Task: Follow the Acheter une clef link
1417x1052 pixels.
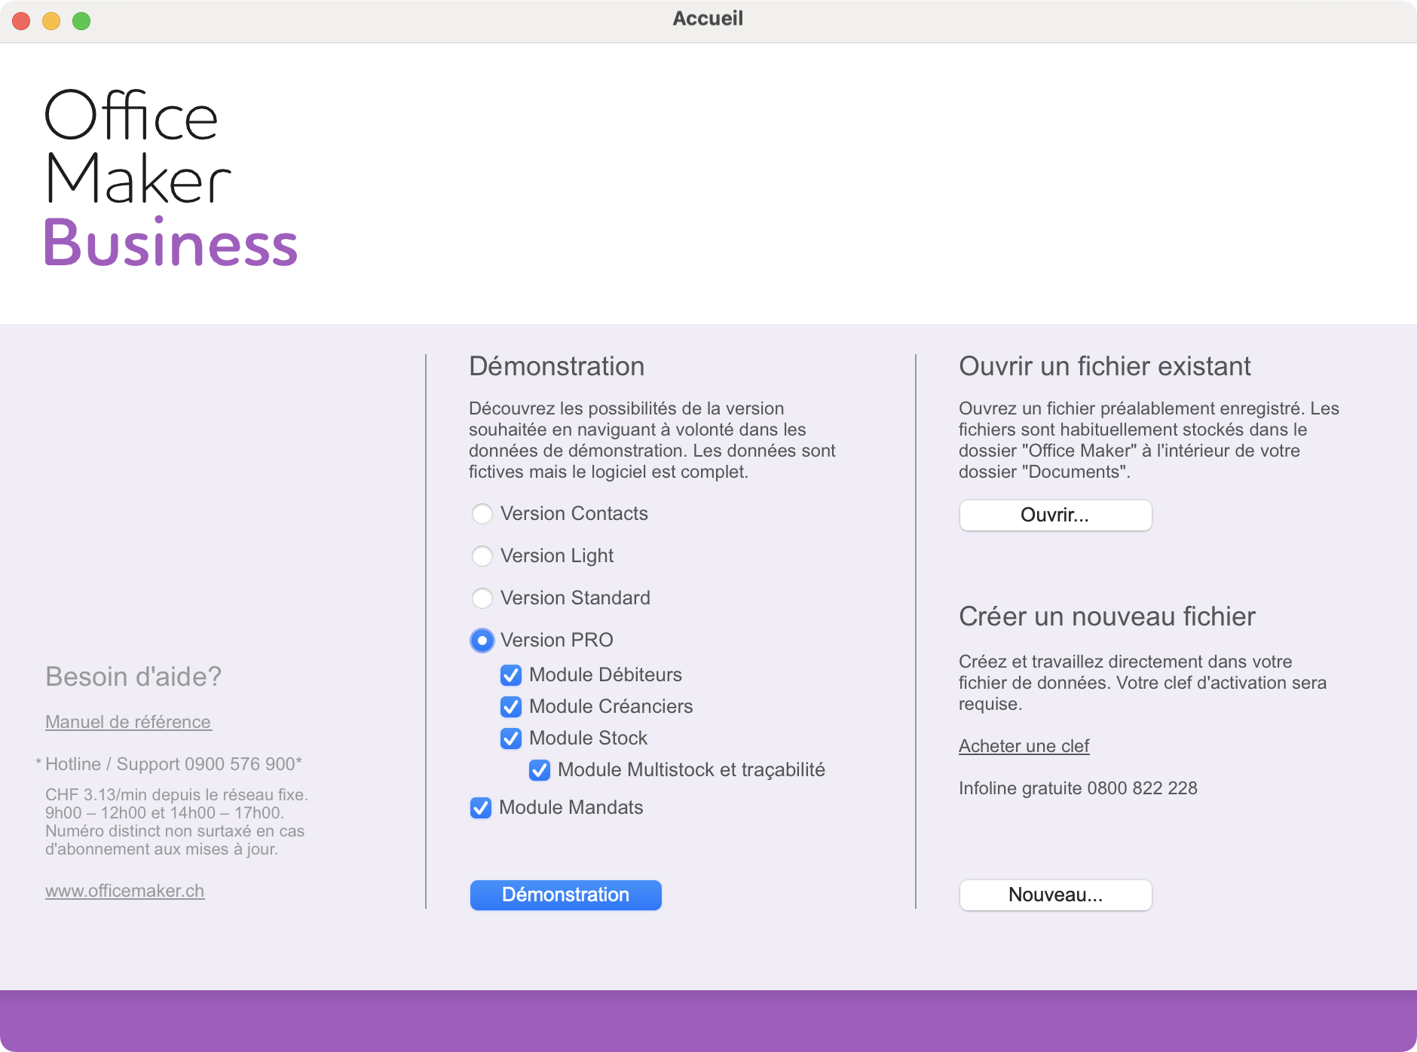Action: point(1024,746)
